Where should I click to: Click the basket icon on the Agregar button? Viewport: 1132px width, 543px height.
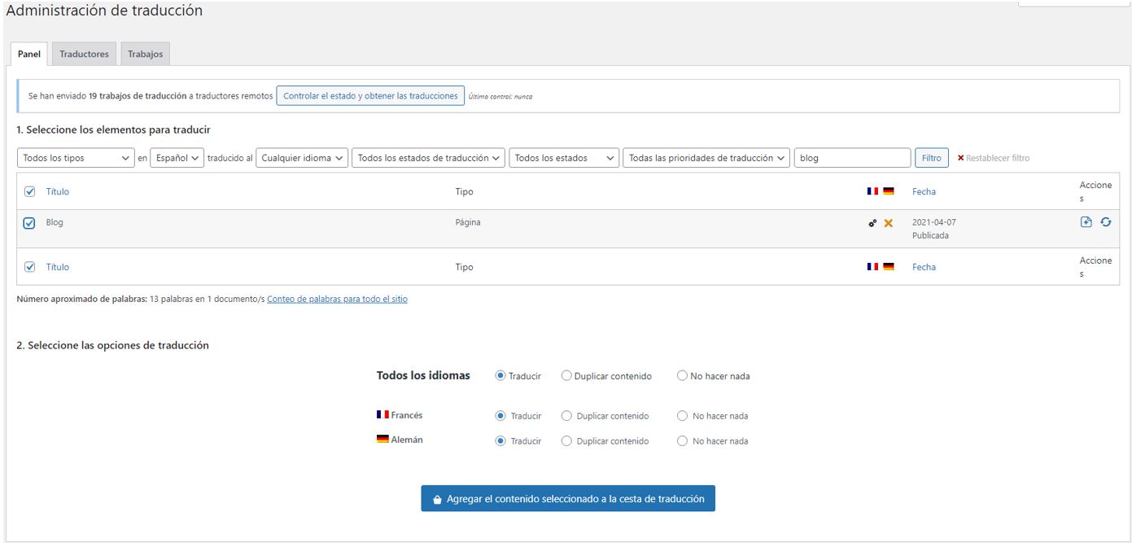[437, 499]
